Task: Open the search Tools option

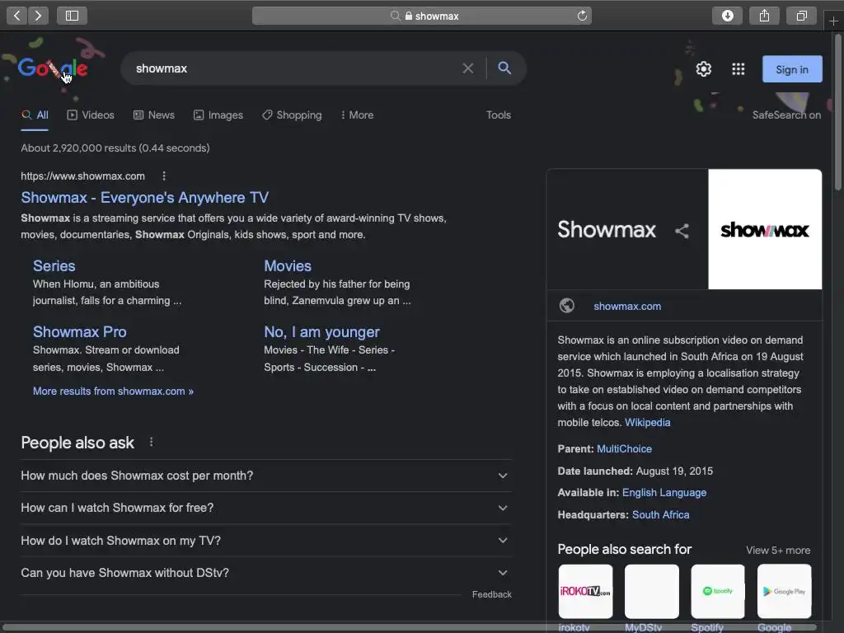Action: (x=499, y=115)
